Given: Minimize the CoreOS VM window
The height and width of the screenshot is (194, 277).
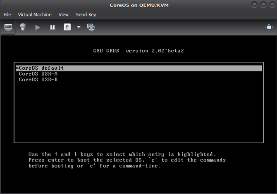Looking at the screenshot, I should pos(254,5).
